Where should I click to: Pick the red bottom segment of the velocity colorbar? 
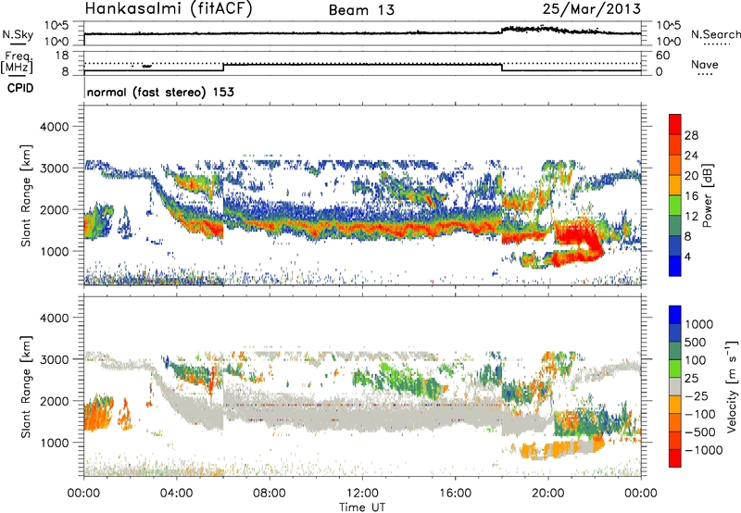click(675, 458)
